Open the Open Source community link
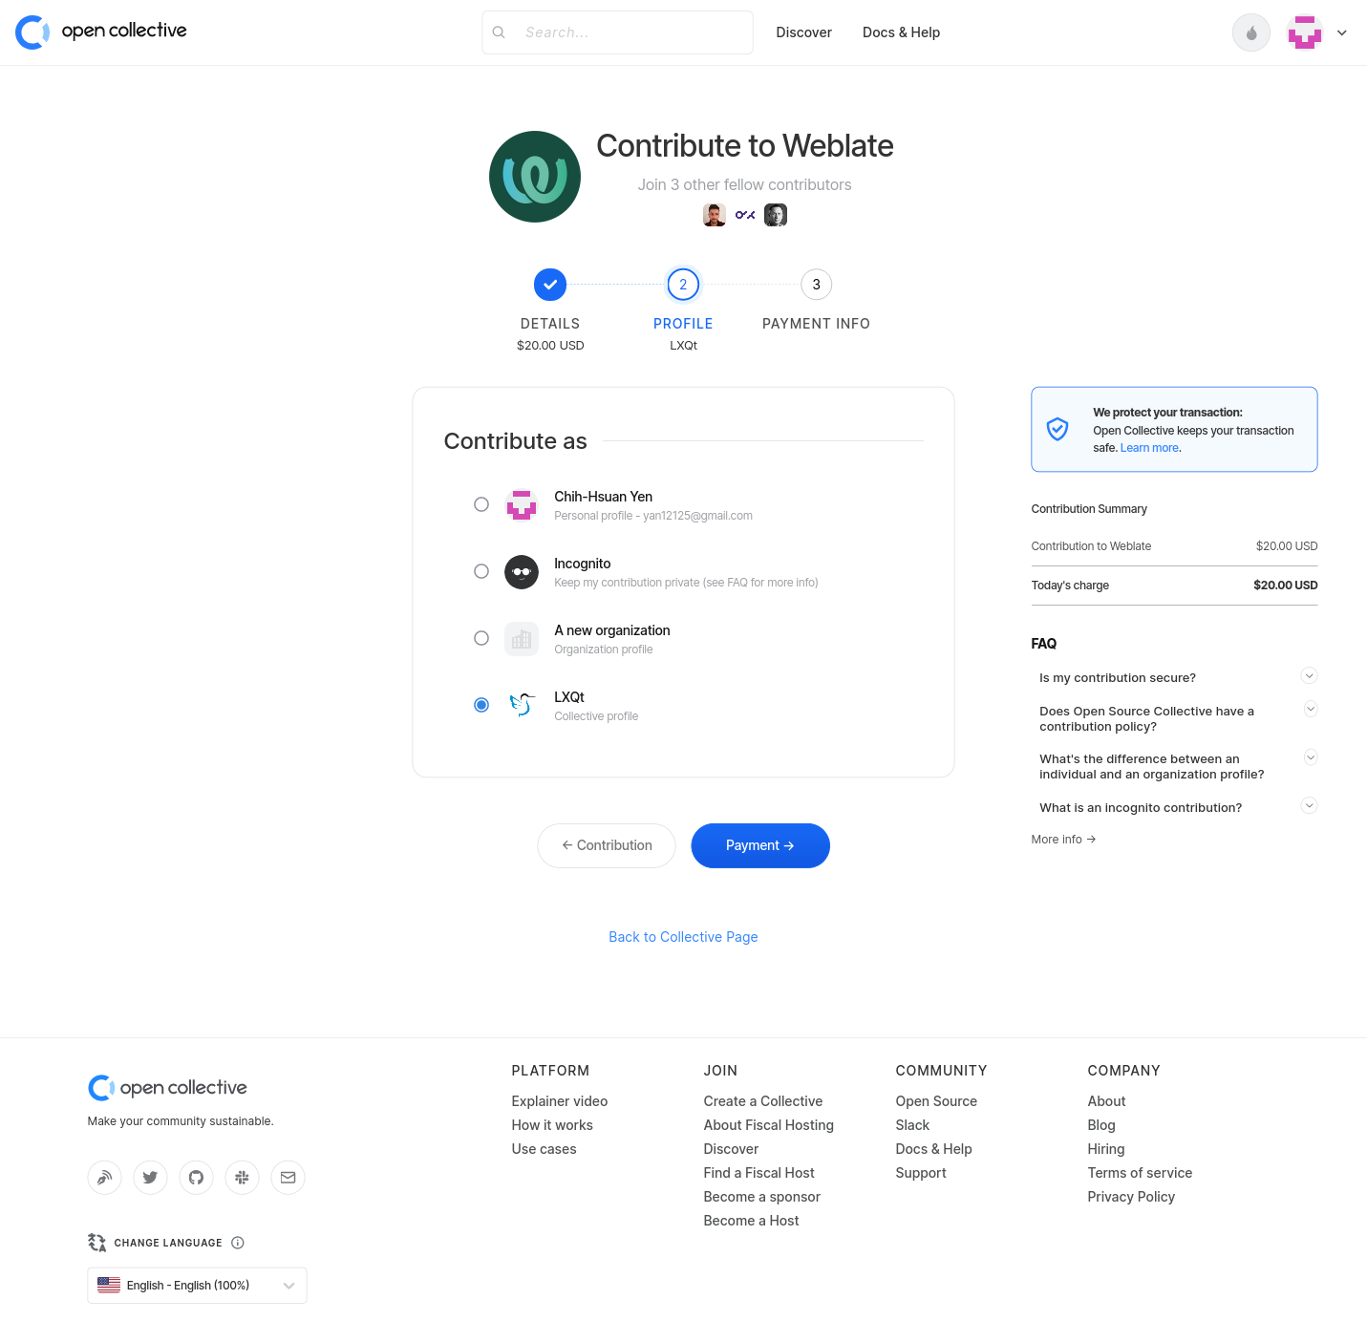Image resolution: width=1367 pixels, height=1321 pixels. [936, 1101]
